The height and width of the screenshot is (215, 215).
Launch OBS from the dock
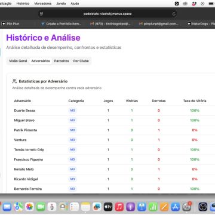(x=202, y=207)
